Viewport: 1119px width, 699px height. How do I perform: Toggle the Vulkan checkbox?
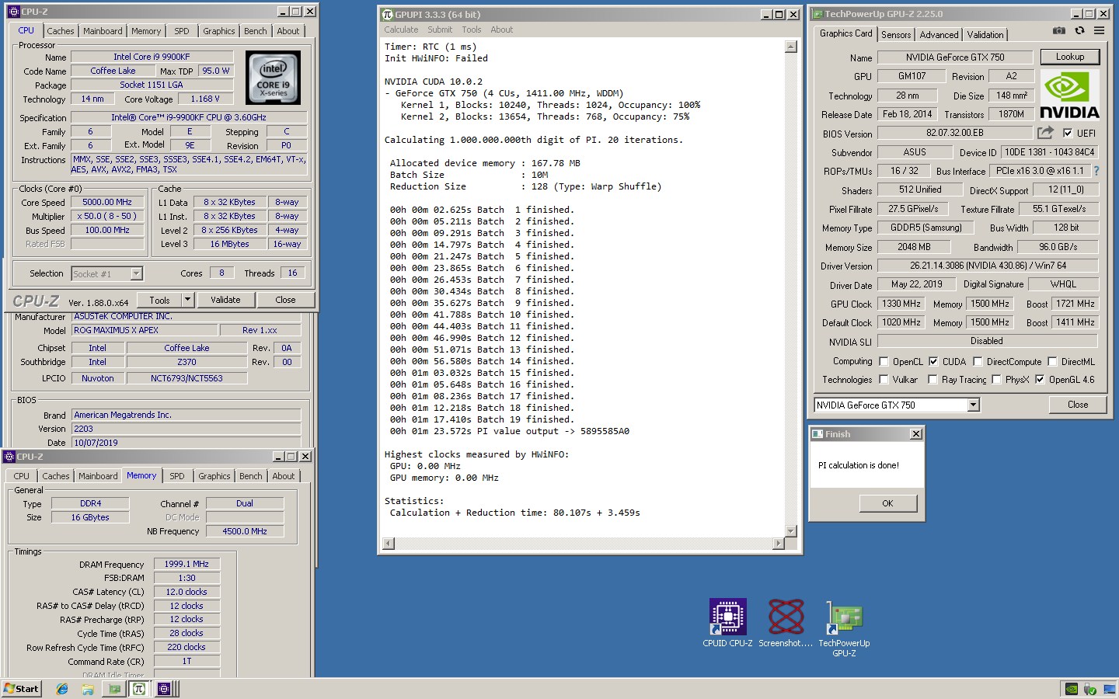coord(884,379)
